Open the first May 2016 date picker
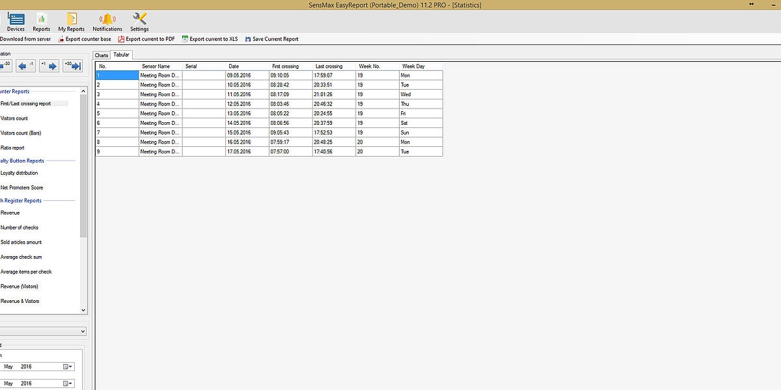 pyautogui.click(x=68, y=367)
